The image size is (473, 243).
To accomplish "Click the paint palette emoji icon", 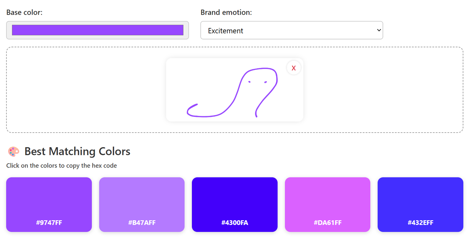I will (x=13, y=151).
